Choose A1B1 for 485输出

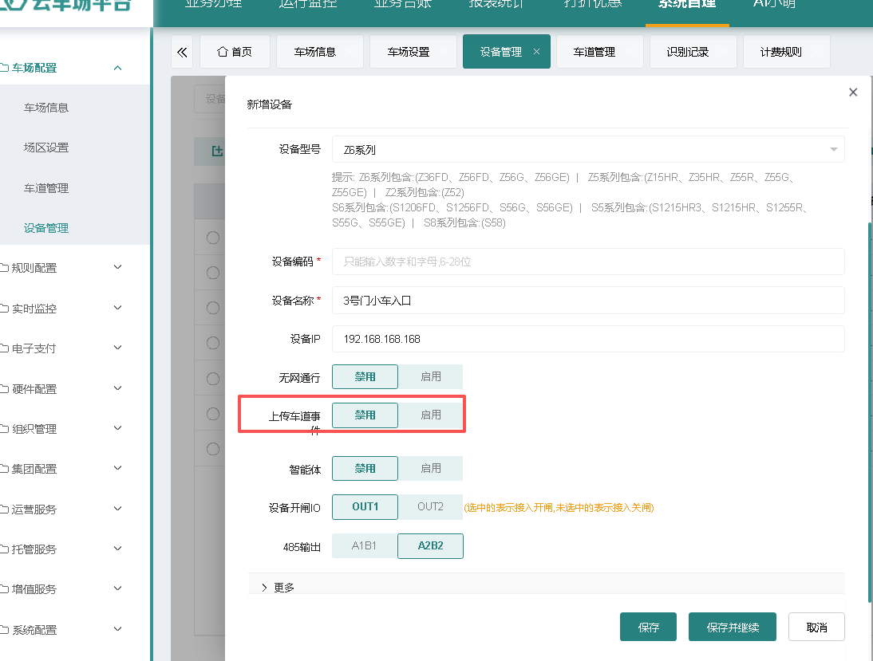click(364, 546)
